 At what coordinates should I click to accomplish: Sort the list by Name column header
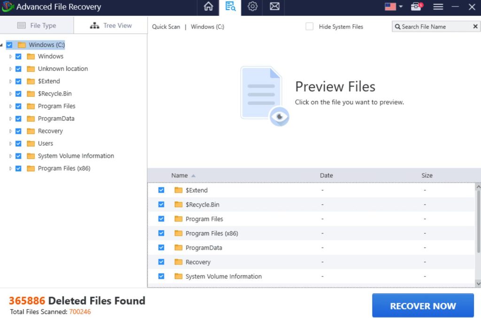tap(179, 175)
